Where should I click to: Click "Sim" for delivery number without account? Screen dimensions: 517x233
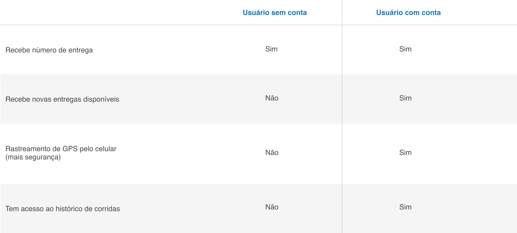pos(271,49)
